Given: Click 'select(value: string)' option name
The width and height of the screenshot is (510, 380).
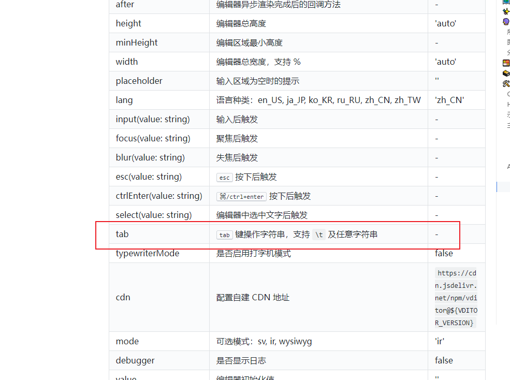Looking at the screenshot, I should click(154, 215).
